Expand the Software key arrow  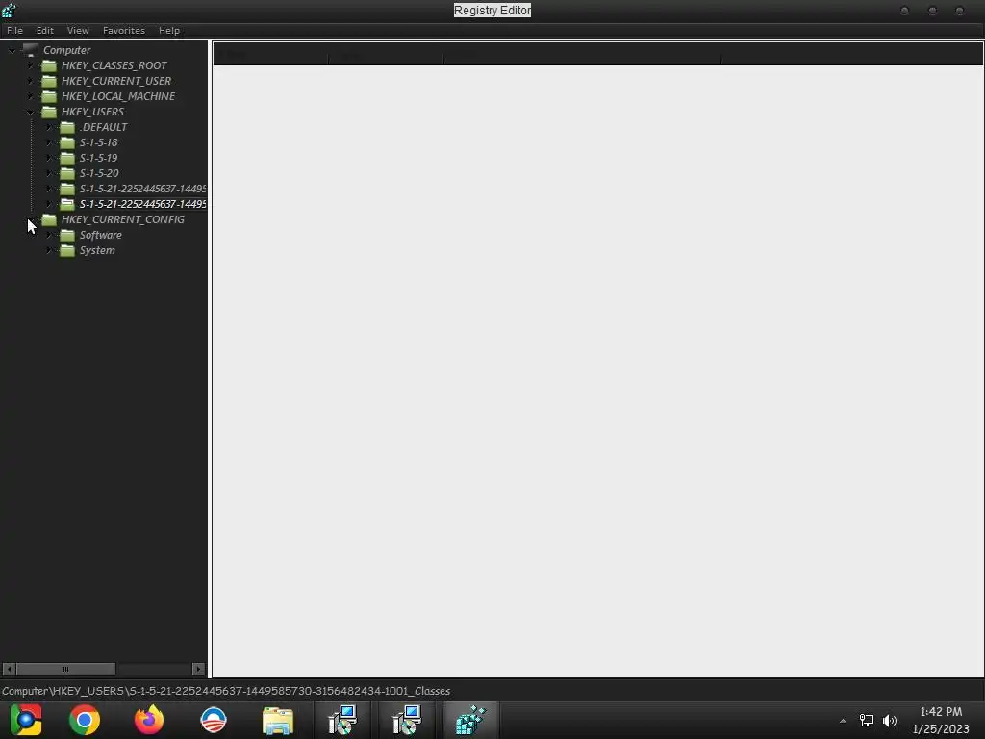click(49, 235)
